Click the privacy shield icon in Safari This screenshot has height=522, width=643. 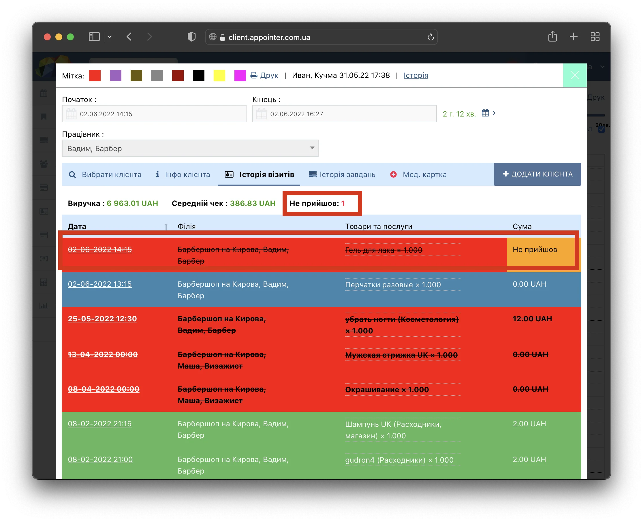(x=191, y=37)
